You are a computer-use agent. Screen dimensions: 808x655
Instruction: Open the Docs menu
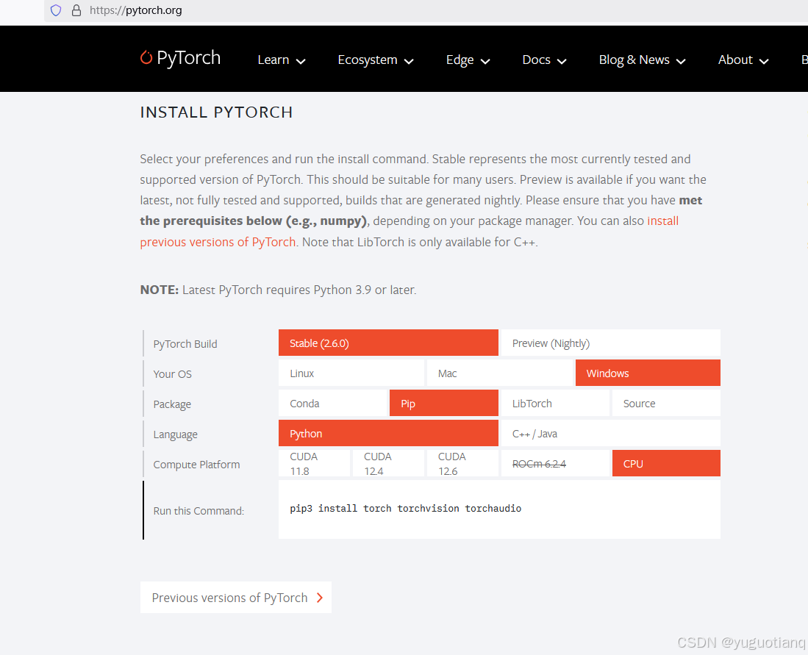click(544, 60)
